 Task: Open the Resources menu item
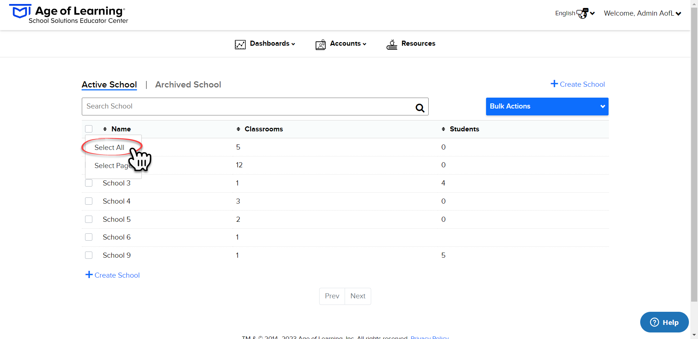(418, 44)
